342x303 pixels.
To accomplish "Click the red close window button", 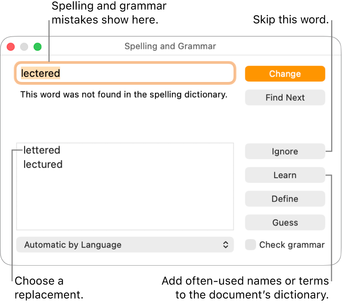I will [10, 47].
